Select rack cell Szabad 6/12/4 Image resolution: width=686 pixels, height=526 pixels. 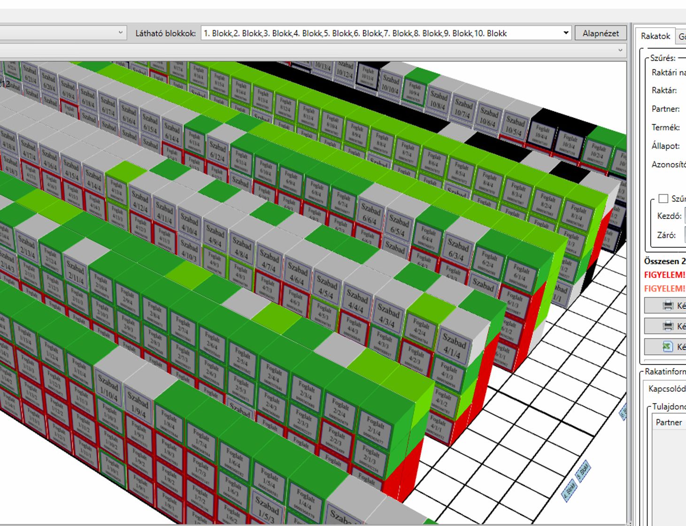(x=217, y=150)
